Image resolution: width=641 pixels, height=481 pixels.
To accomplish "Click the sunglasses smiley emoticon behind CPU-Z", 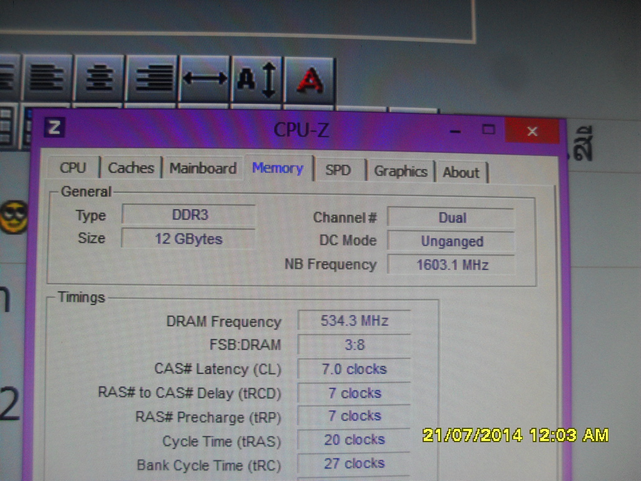I will tap(14, 217).
